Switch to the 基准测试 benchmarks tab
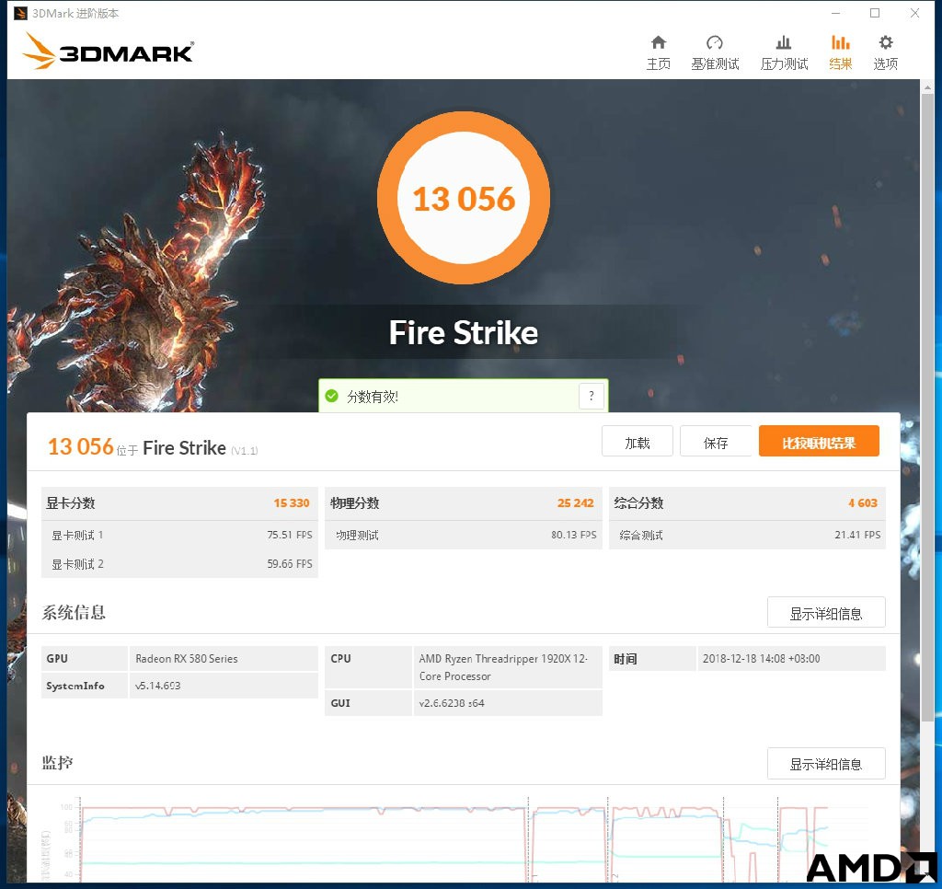 click(714, 52)
